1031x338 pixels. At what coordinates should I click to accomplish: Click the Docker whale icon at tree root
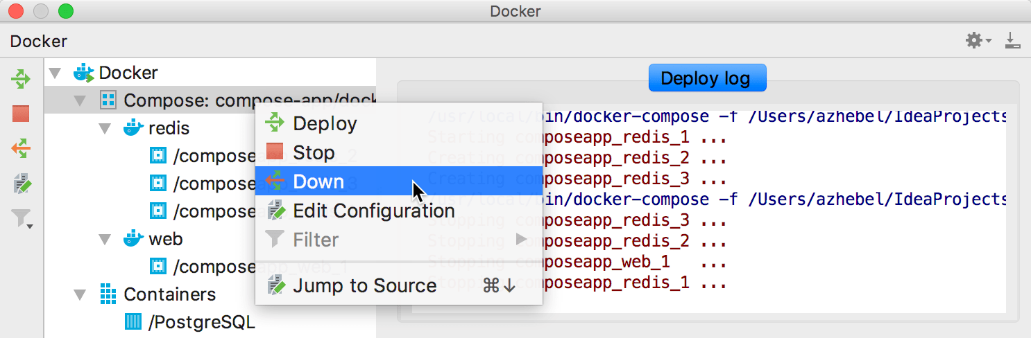point(84,73)
